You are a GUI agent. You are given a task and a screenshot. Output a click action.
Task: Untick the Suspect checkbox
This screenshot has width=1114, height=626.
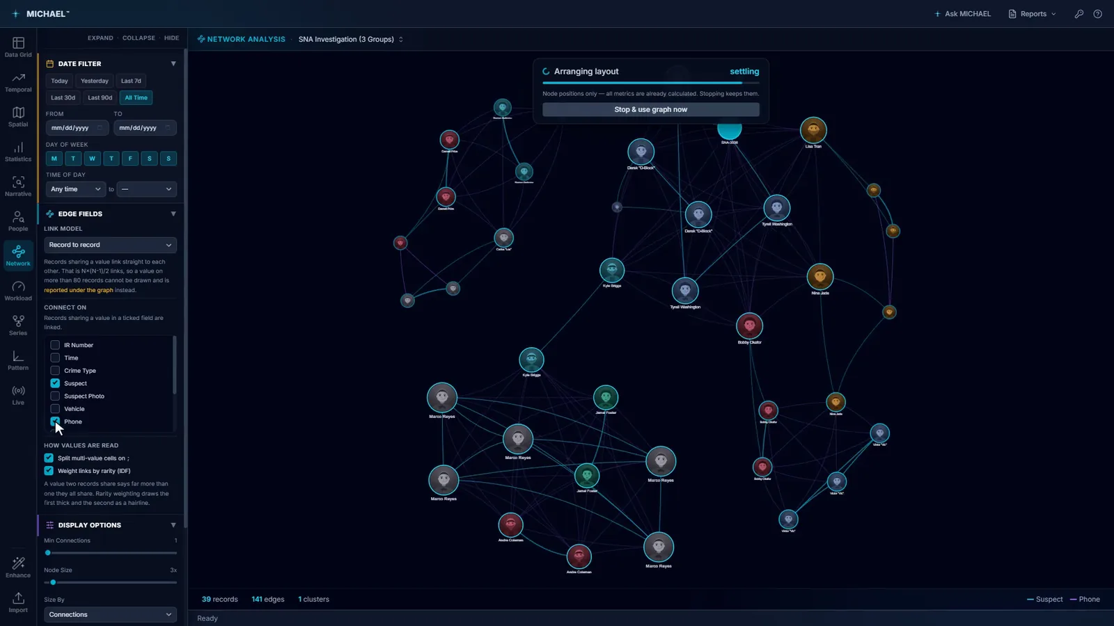click(55, 383)
